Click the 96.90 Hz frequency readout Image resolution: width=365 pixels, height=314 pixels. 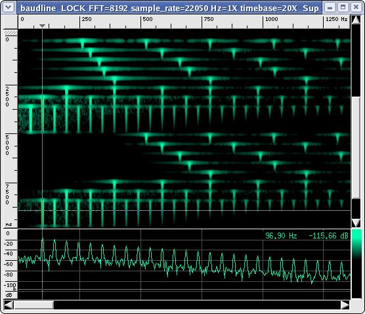coord(281,236)
